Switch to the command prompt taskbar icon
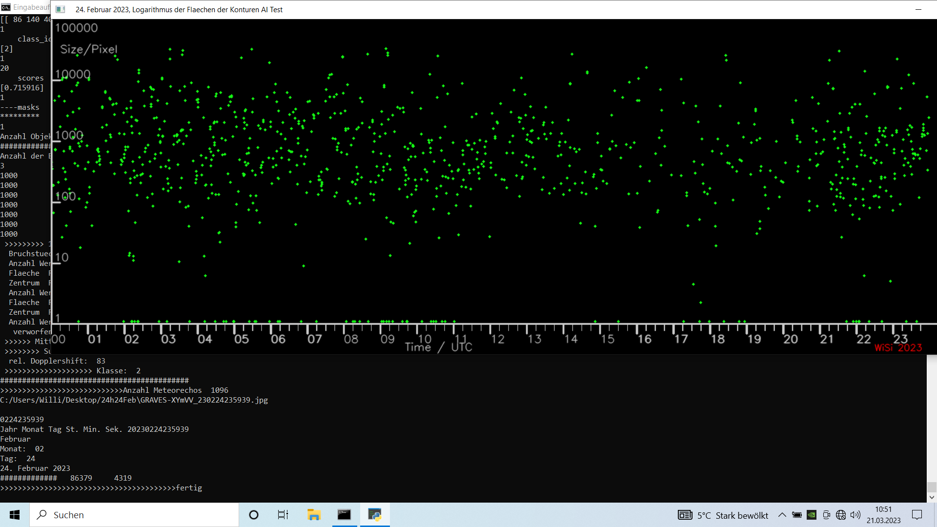937x527 pixels. 344,515
